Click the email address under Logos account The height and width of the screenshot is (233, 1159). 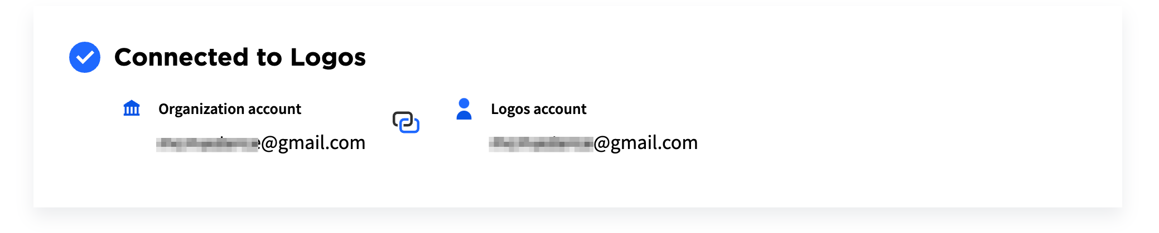pyautogui.click(x=593, y=143)
